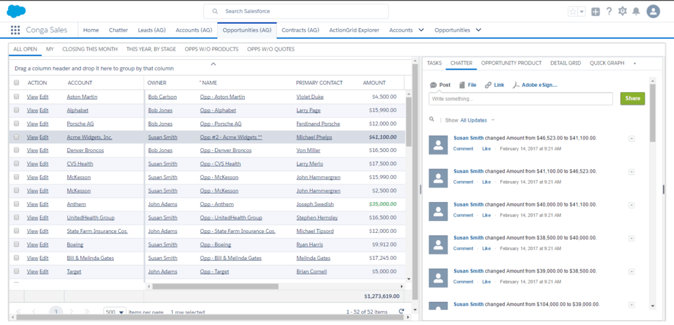Image resolution: width=674 pixels, height=325 pixels.
Task: Click the Chatter feed search icon
Action: (432, 120)
